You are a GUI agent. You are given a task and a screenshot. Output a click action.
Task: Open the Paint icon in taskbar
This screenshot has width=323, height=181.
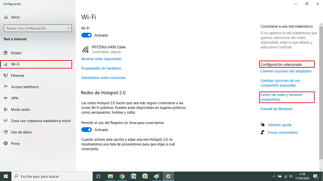(157, 176)
